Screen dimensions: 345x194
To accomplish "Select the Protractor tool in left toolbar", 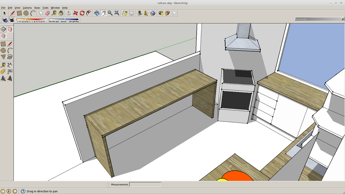I will (x=3, y=72).
